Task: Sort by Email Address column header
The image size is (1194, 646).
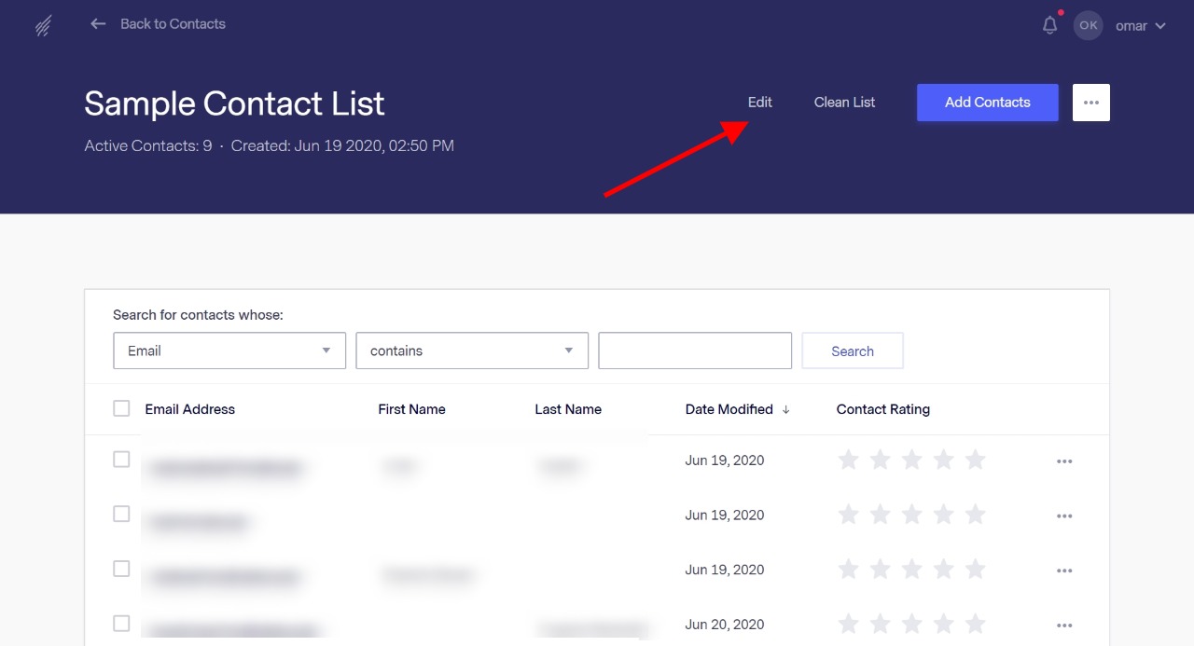Action: point(190,409)
